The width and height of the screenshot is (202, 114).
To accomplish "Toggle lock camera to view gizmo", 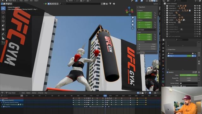I will click(133, 28).
